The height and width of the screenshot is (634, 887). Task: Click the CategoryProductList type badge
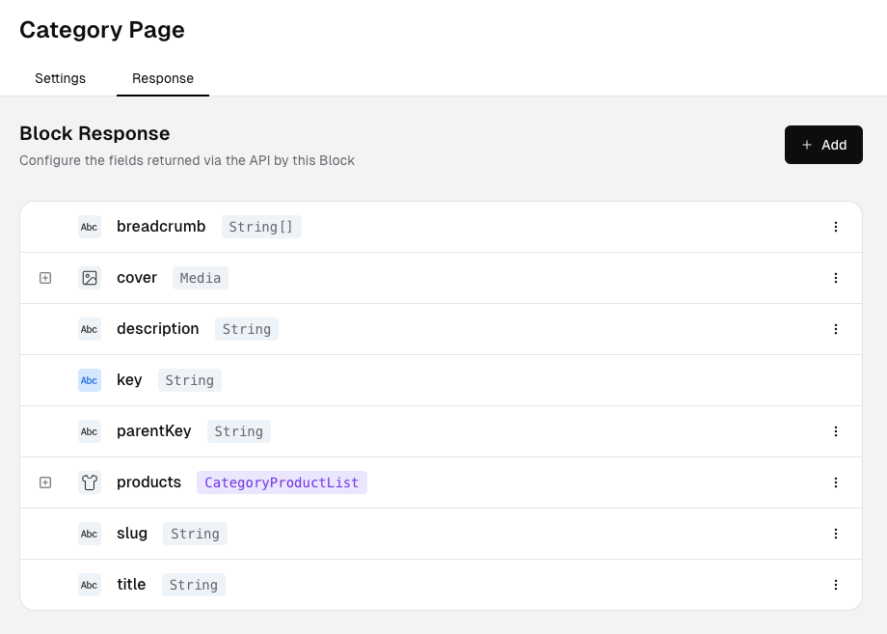click(282, 482)
